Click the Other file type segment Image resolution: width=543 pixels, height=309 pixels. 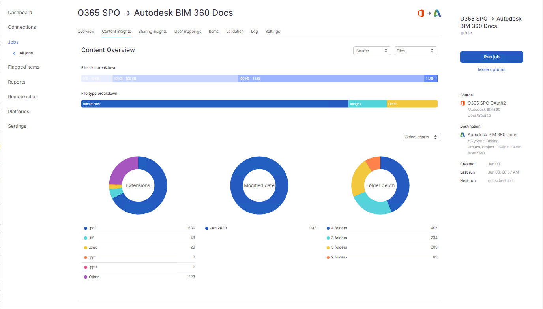pos(412,104)
